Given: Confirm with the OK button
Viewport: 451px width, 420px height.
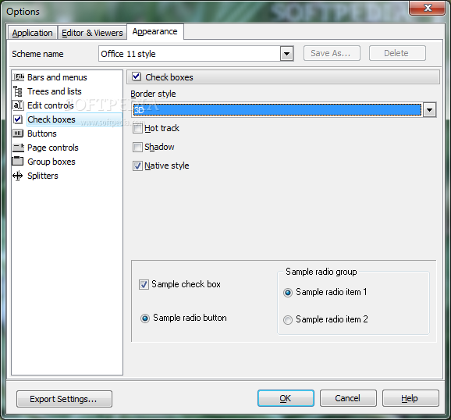Looking at the screenshot, I should pyautogui.click(x=286, y=398).
